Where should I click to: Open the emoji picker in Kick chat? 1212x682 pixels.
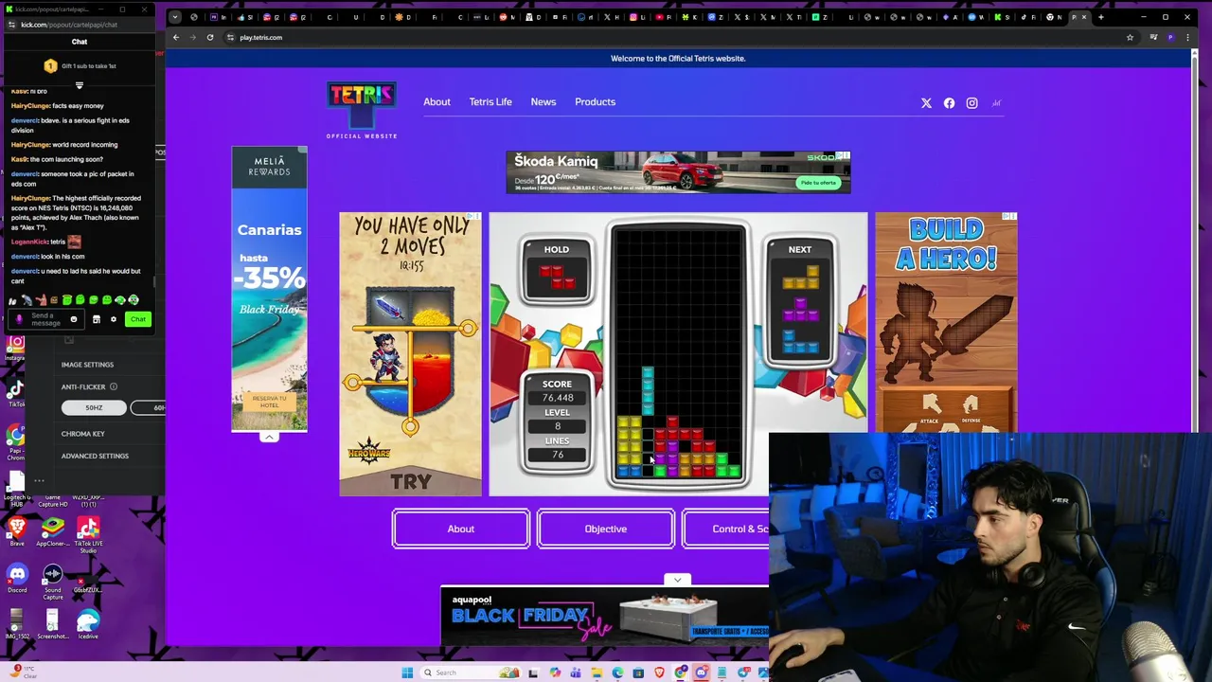pos(73,319)
